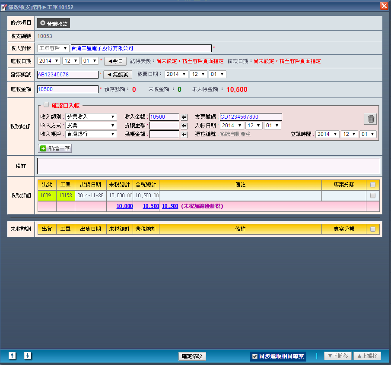Click the up arrow icon at bottom left
391x365 pixels.
pos(12,356)
